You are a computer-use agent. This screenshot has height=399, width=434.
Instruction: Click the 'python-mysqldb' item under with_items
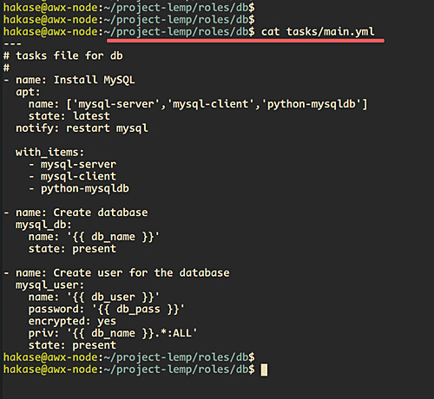(85, 189)
